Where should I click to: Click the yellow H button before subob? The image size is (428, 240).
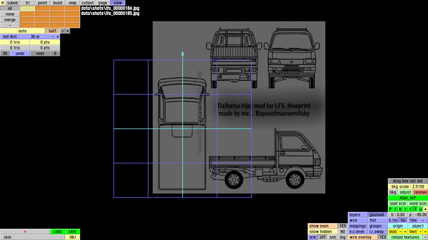click(x=3, y=3)
